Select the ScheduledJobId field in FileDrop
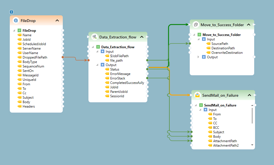Viewport: 274px width, 165px height. pyautogui.click(x=34, y=44)
